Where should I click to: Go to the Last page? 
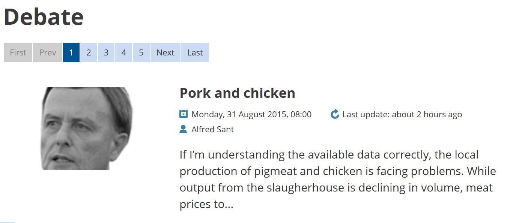(195, 52)
